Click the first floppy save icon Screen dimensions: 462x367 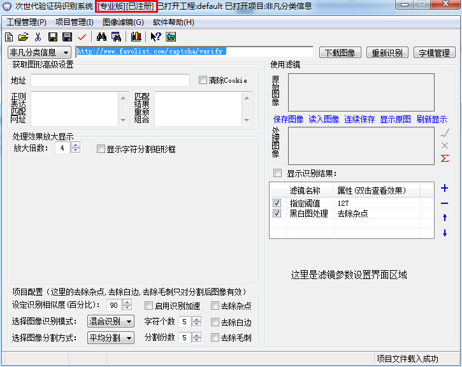pos(53,37)
